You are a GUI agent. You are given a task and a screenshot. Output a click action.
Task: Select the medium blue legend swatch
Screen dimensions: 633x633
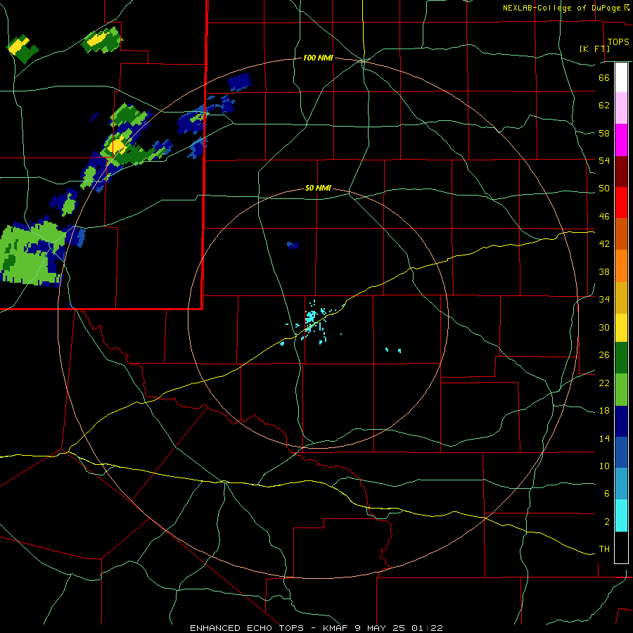(x=621, y=452)
